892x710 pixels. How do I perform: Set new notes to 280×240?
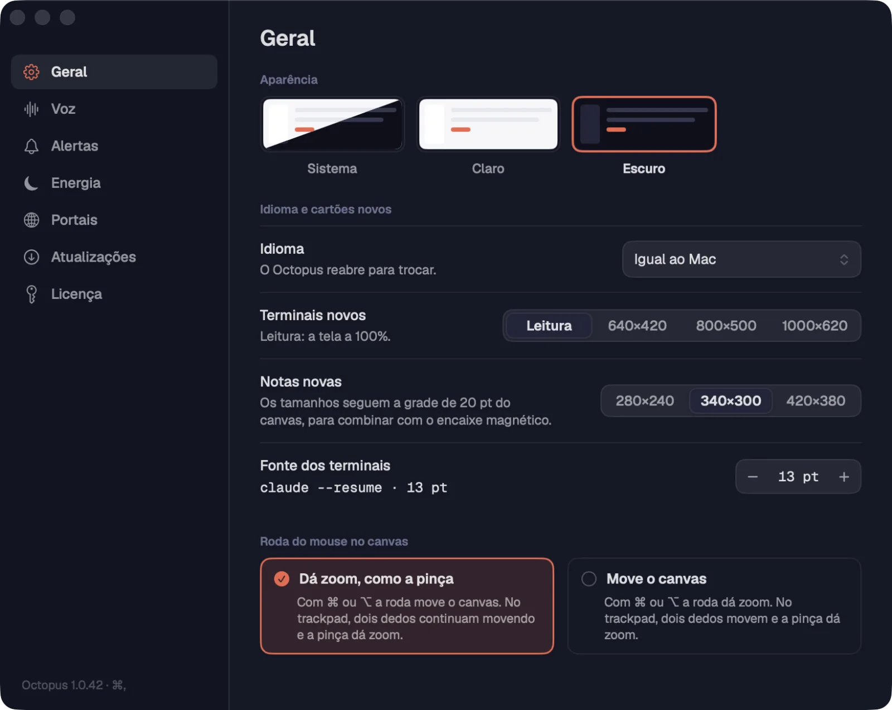645,401
